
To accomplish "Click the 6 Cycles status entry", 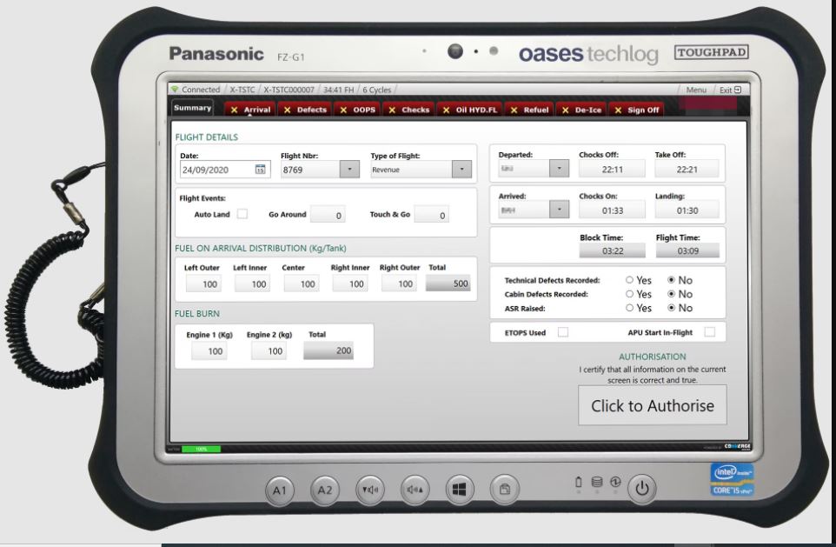I will pyautogui.click(x=377, y=90).
